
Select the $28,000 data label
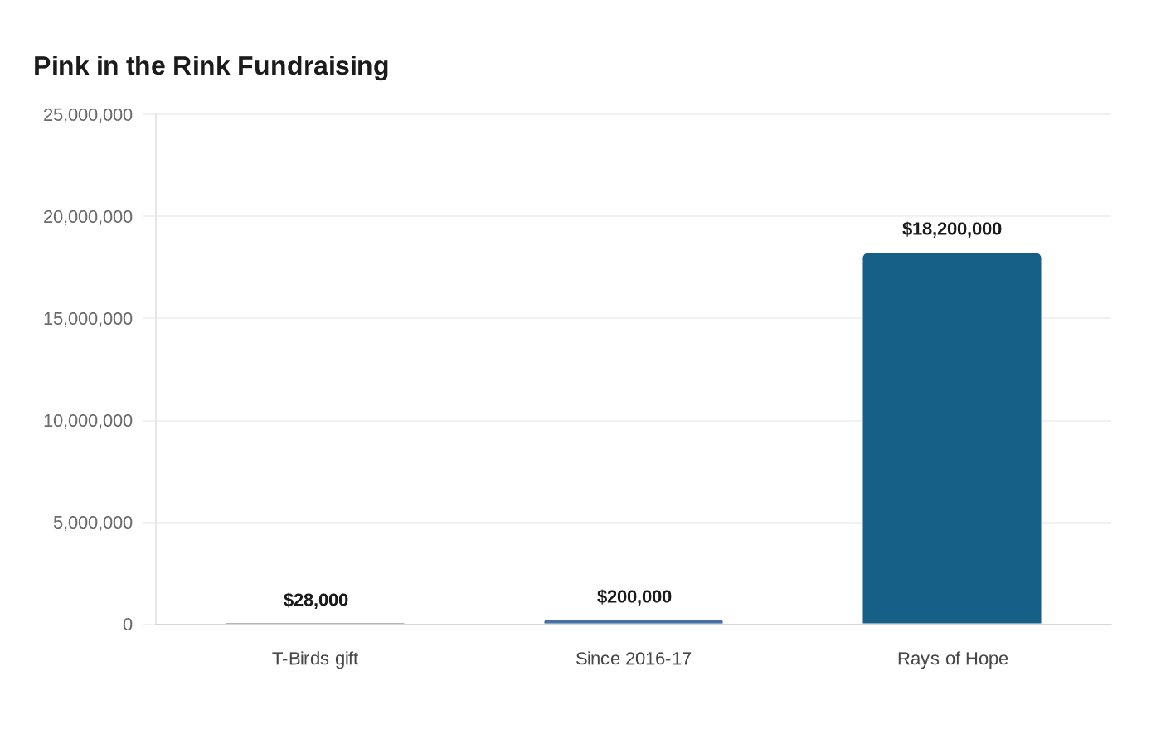pyautogui.click(x=316, y=600)
